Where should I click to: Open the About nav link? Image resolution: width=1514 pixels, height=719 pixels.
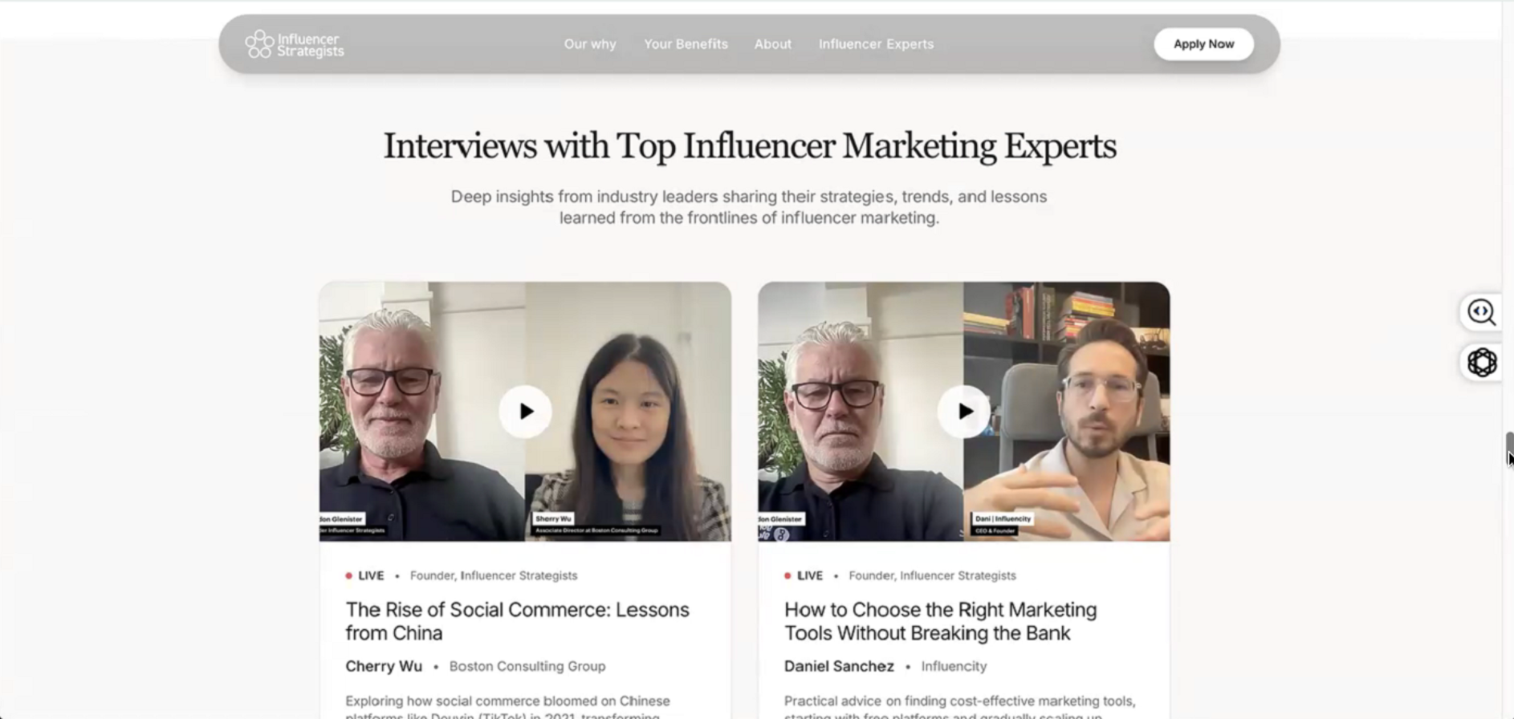(x=773, y=44)
